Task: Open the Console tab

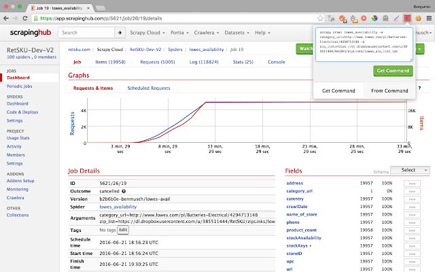Action: coord(277,62)
